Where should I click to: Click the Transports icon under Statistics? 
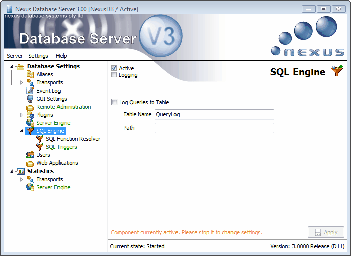click(30, 179)
